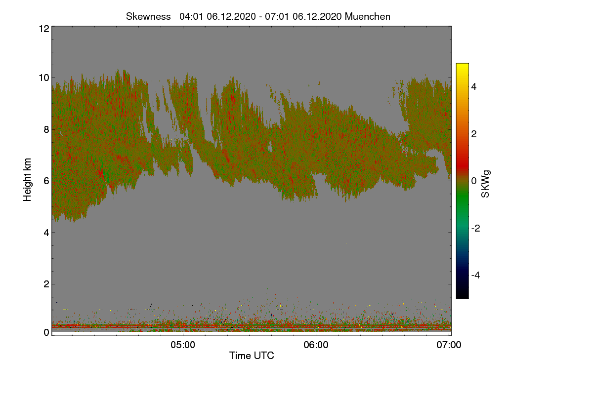Click the red near-surface layer in plot
Screen dimensions: 593x395
[x=251, y=326]
